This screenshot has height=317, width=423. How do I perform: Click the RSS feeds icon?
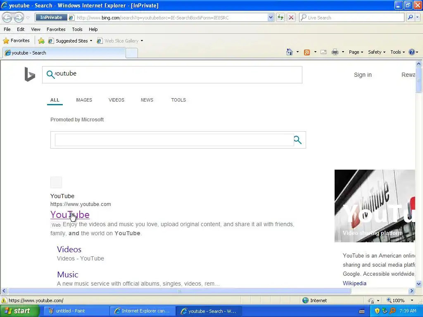point(307,52)
